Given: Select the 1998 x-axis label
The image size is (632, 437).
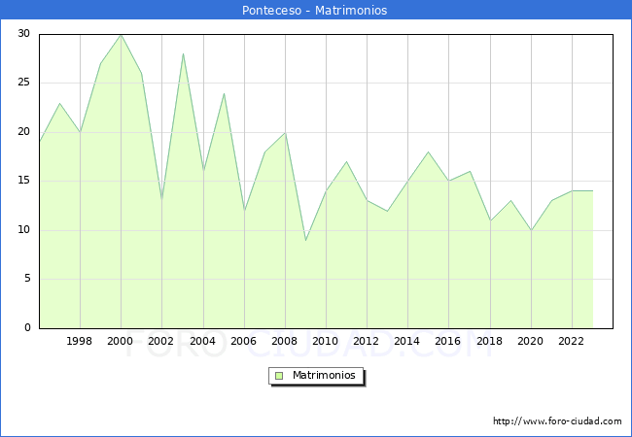Looking at the screenshot, I should click(79, 341).
